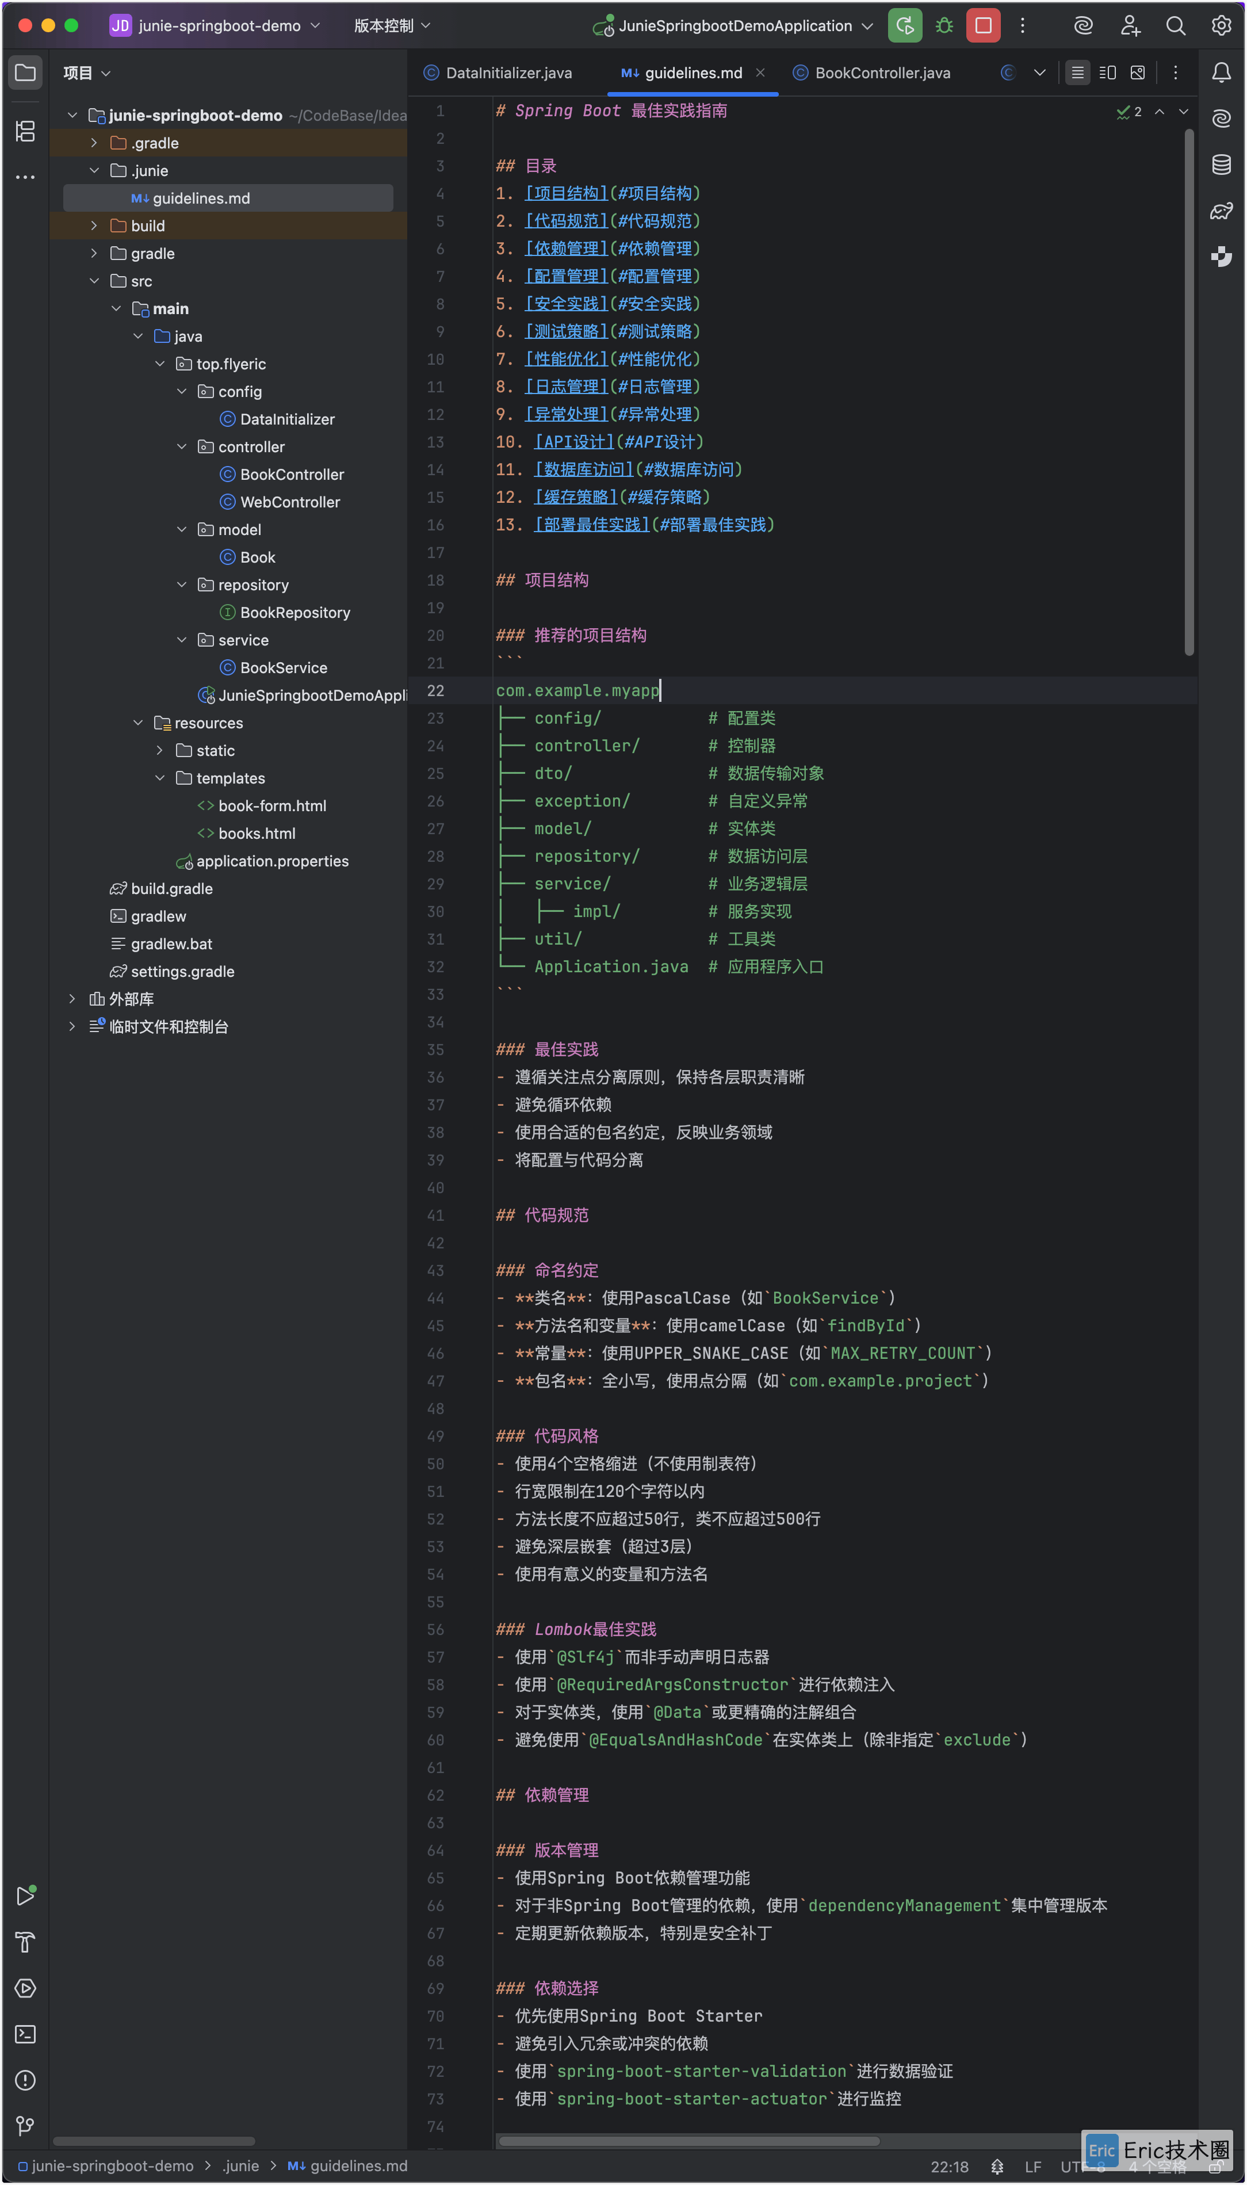Screen dimensions: 1247x2185
Task: Open the AI Assistant swirl icon in title bar
Action: click(x=1084, y=26)
